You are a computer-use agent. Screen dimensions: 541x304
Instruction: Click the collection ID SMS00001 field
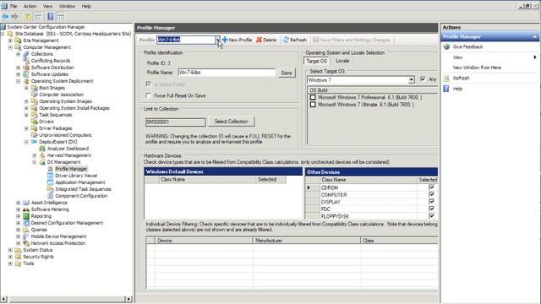click(x=175, y=122)
